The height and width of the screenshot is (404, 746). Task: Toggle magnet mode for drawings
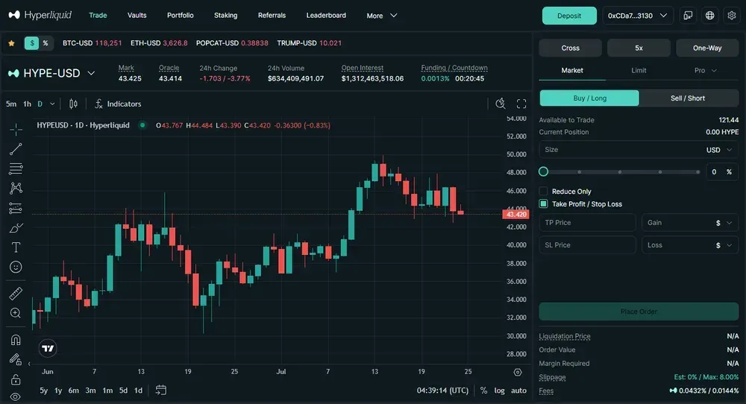coord(16,340)
